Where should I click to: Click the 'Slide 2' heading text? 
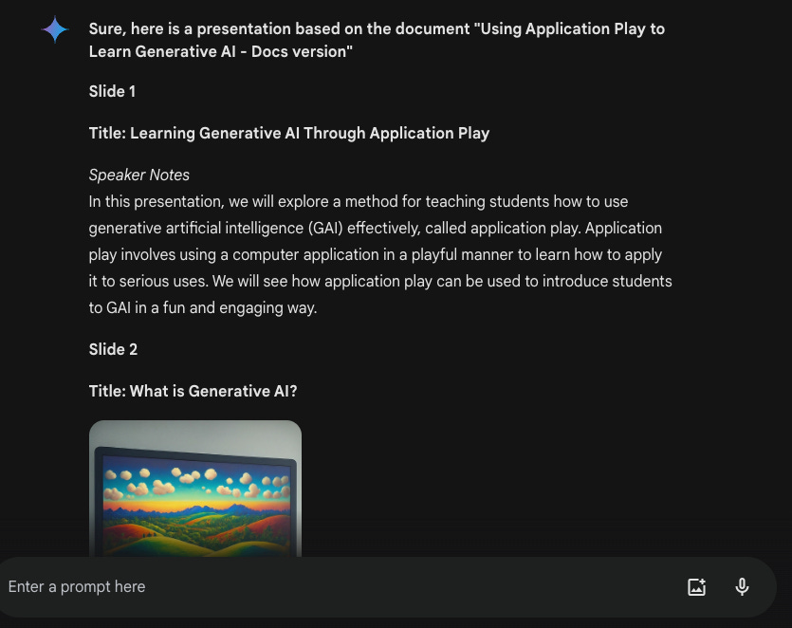tap(113, 349)
